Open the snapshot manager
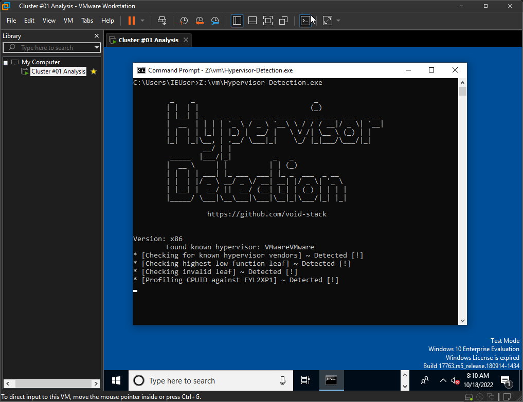The height and width of the screenshot is (402, 523). [215, 21]
